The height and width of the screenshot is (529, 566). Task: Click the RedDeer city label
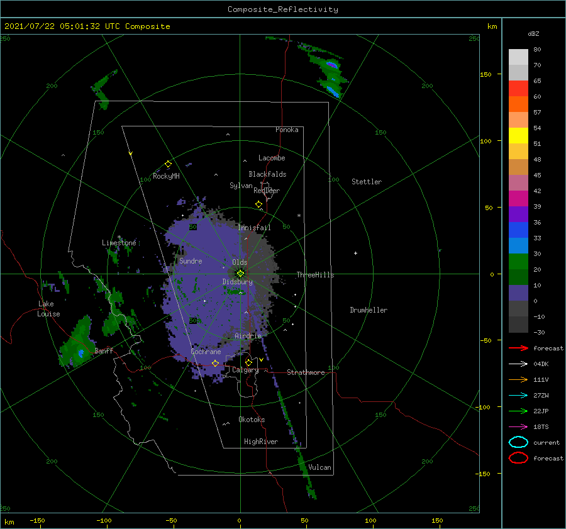coord(267,191)
